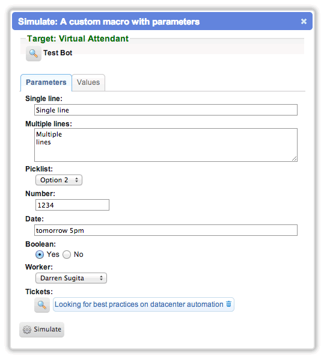The image size is (324, 361).
Task: Delete ticket using the trash icon
Action: point(228,304)
